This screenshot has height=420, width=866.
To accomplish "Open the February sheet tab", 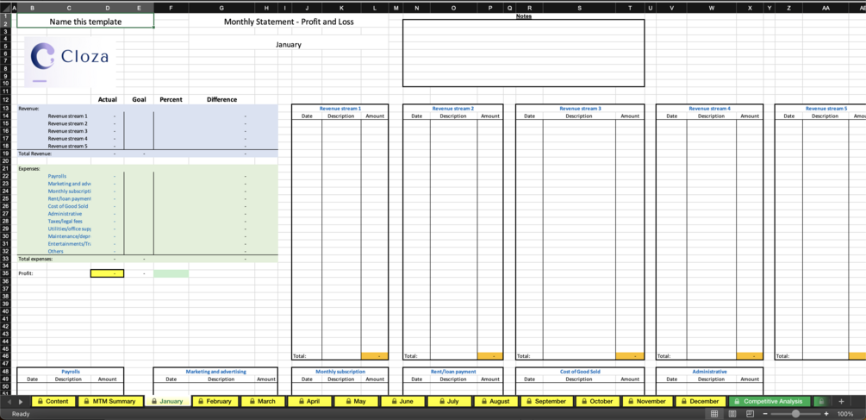I will (x=215, y=401).
